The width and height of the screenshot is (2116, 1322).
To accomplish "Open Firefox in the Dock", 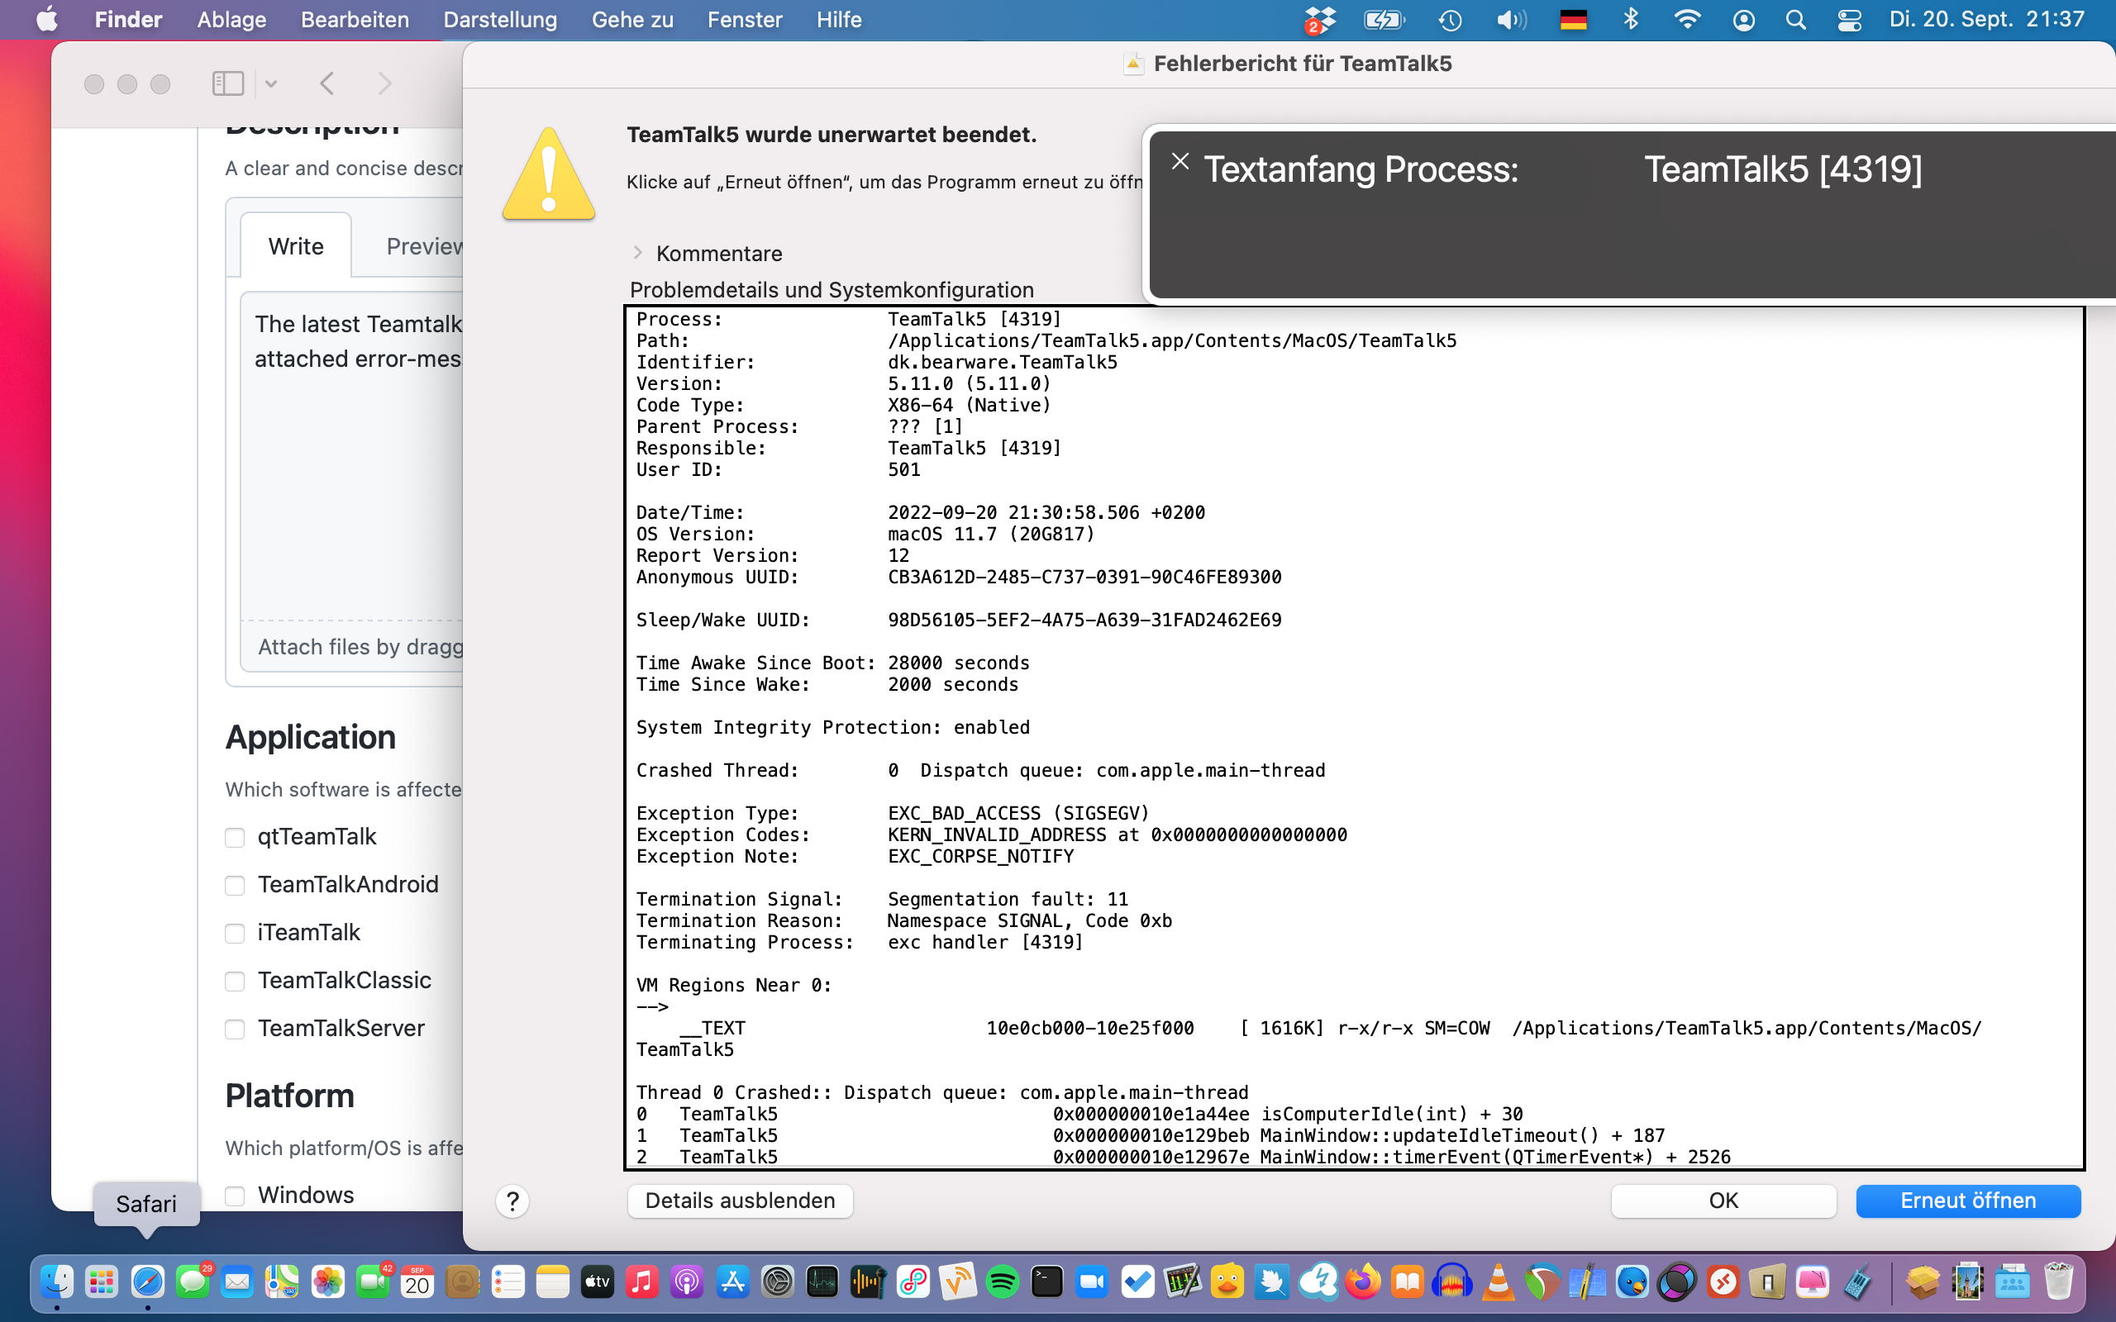I will pos(1362,1282).
